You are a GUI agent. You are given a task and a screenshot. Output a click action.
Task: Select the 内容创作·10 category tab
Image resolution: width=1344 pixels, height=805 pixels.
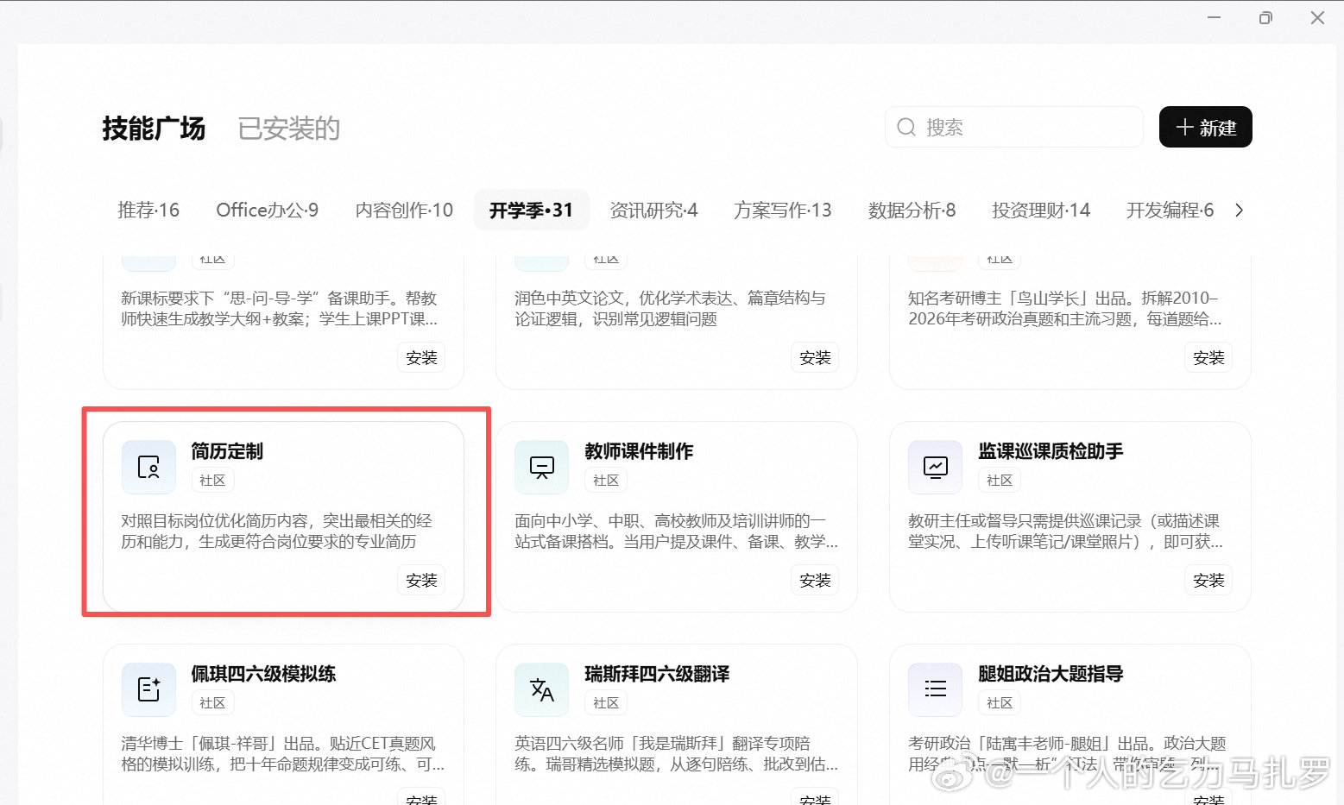tap(404, 211)
